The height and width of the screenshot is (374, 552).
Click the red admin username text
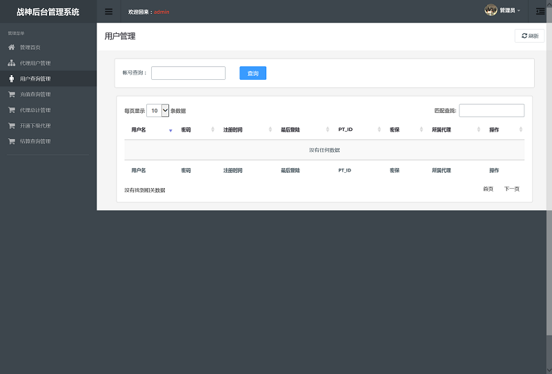pyautogui.click(x=161, y=12)
